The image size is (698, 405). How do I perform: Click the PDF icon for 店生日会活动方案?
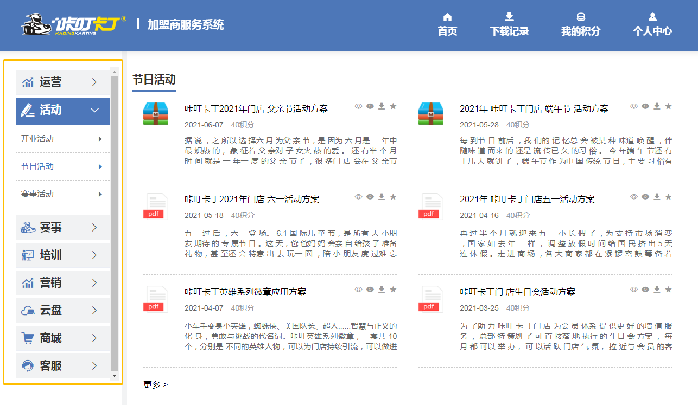click(x=431, y=299)
